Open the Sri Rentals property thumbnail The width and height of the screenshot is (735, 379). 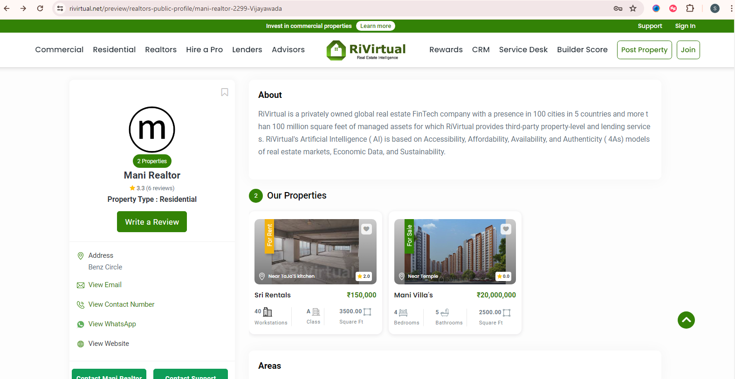click(315, 252)
